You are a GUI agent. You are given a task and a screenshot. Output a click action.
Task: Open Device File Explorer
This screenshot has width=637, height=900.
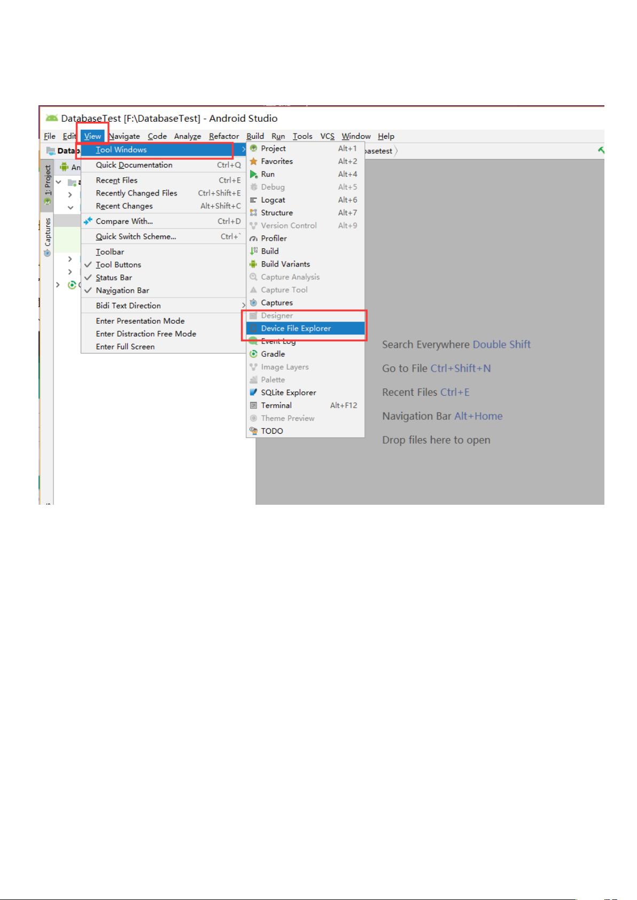305,328
